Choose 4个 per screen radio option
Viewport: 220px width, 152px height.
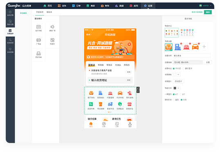174,94
